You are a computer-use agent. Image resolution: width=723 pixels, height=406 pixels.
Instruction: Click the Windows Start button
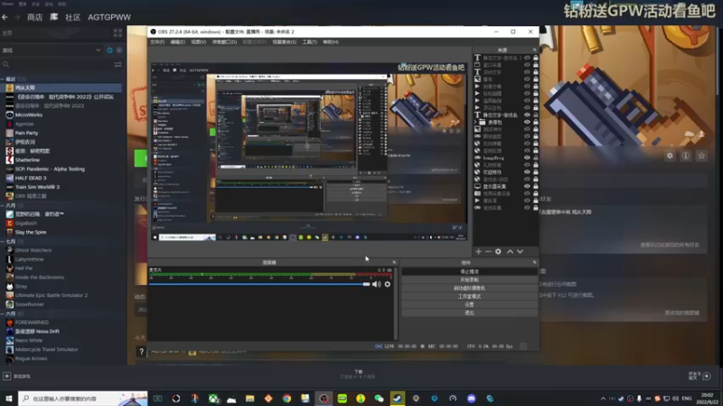point(8,399)
